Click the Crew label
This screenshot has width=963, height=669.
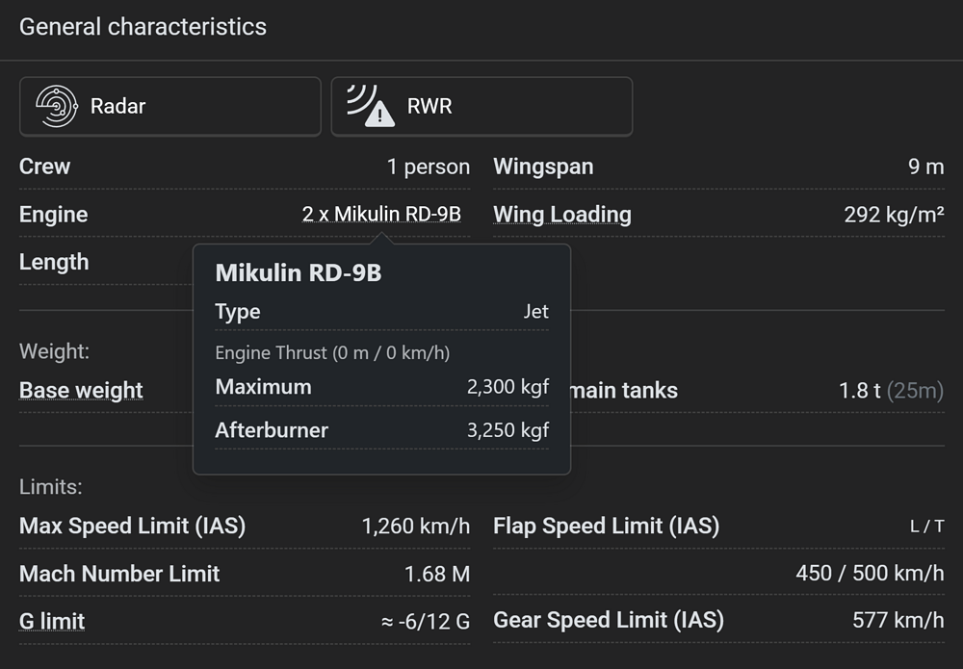click(x=44, y=166)
